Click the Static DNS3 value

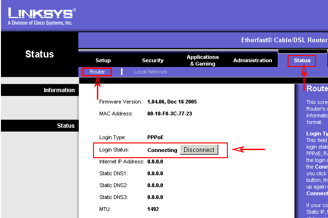tap(155, 197)
